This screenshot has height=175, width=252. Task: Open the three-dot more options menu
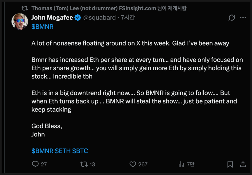coord(243,18)
